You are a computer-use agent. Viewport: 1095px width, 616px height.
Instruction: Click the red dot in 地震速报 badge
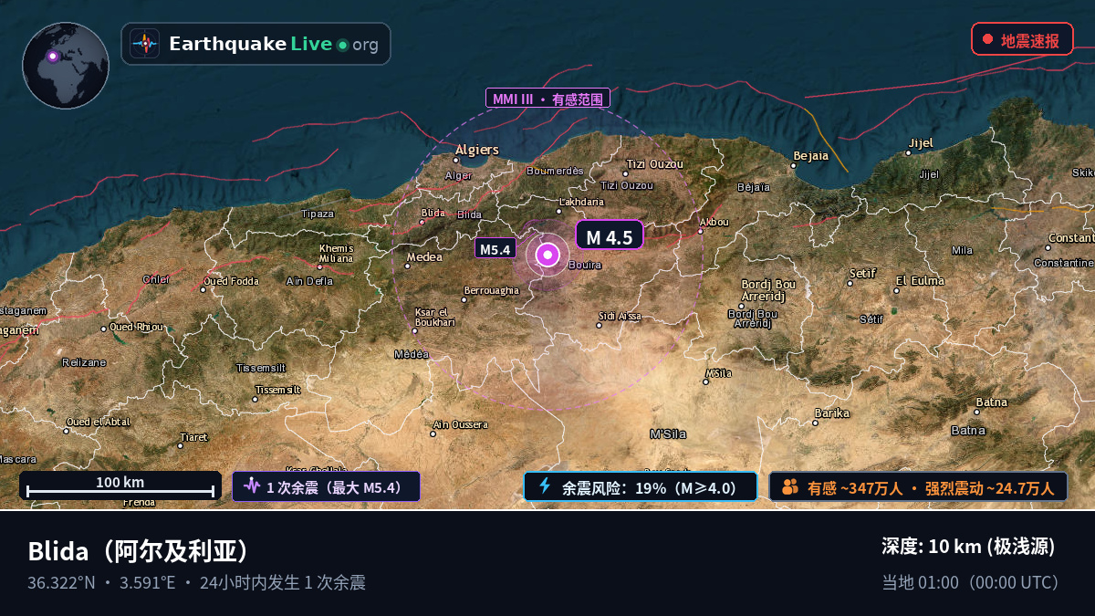click(987, 39)
